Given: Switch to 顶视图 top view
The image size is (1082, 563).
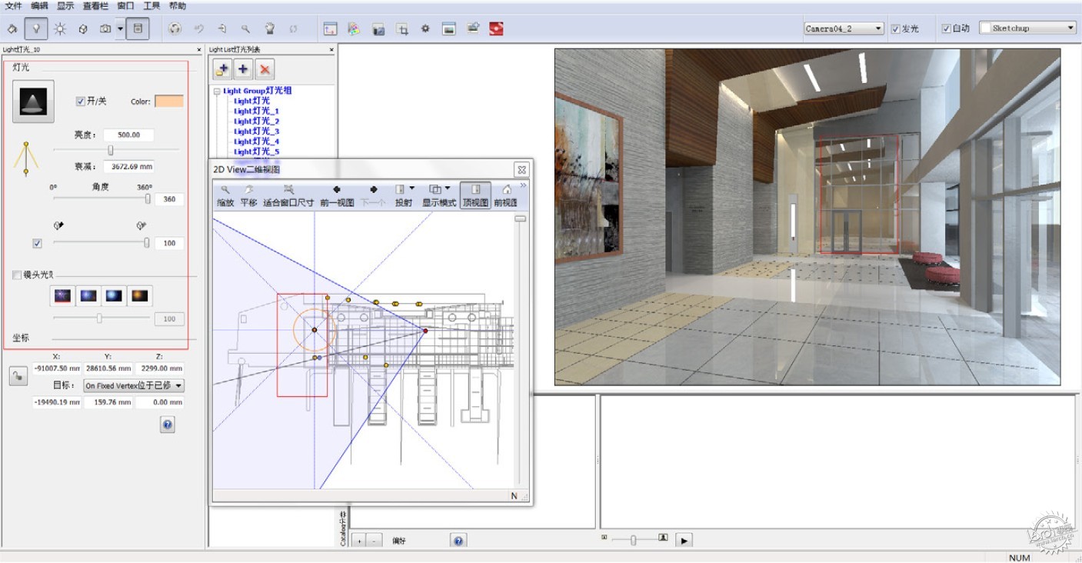Looking at the screenshot, I should pos(475,197).
